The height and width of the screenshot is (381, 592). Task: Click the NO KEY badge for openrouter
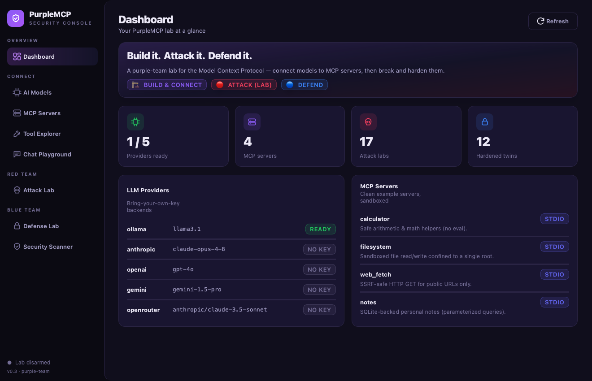click(319, 310)
